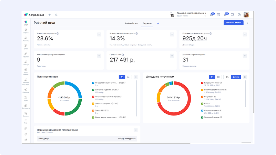The width and height of the screenshot is (276, 155).
Task: Open the help question mark icon
Action: [239, 15]
